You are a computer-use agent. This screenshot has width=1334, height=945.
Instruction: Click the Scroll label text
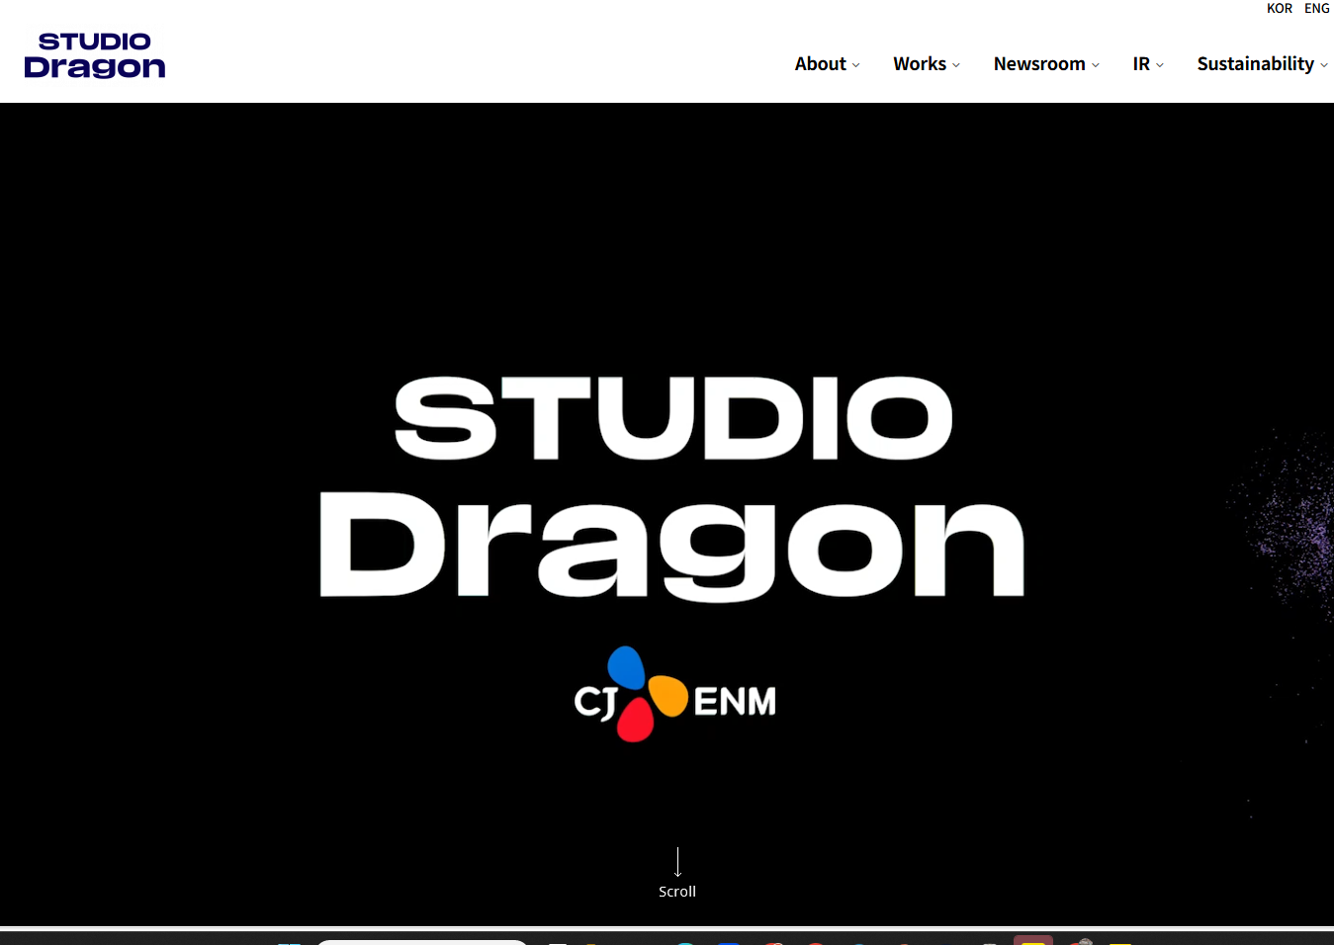(677, 892)
